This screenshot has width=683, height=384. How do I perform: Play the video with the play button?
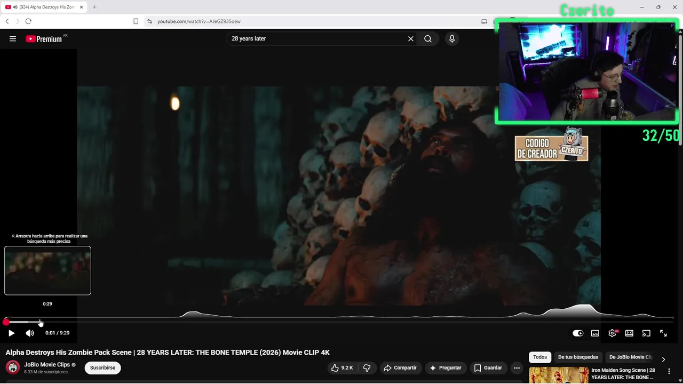click(x=11, y=333)
